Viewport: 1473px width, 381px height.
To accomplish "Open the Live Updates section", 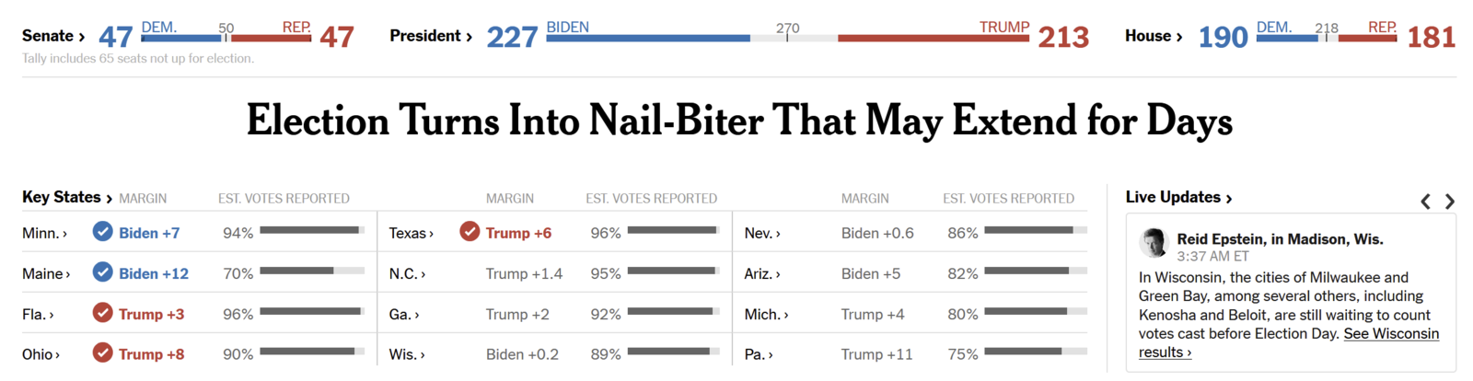I will (1178, 197).
